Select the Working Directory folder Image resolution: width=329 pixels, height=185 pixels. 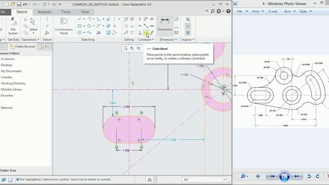(13, 83)
